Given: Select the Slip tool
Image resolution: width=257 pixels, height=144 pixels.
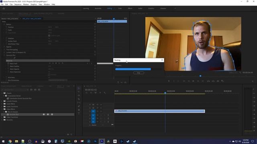Looking at the screenshot, I should coord(79,102).
